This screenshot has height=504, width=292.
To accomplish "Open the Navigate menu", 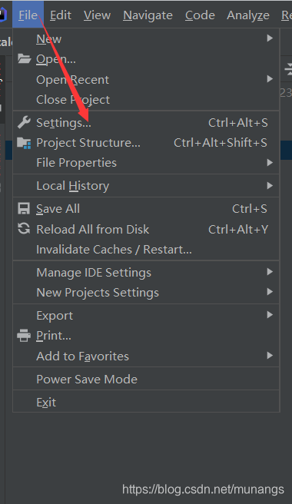I will [148, 15].
